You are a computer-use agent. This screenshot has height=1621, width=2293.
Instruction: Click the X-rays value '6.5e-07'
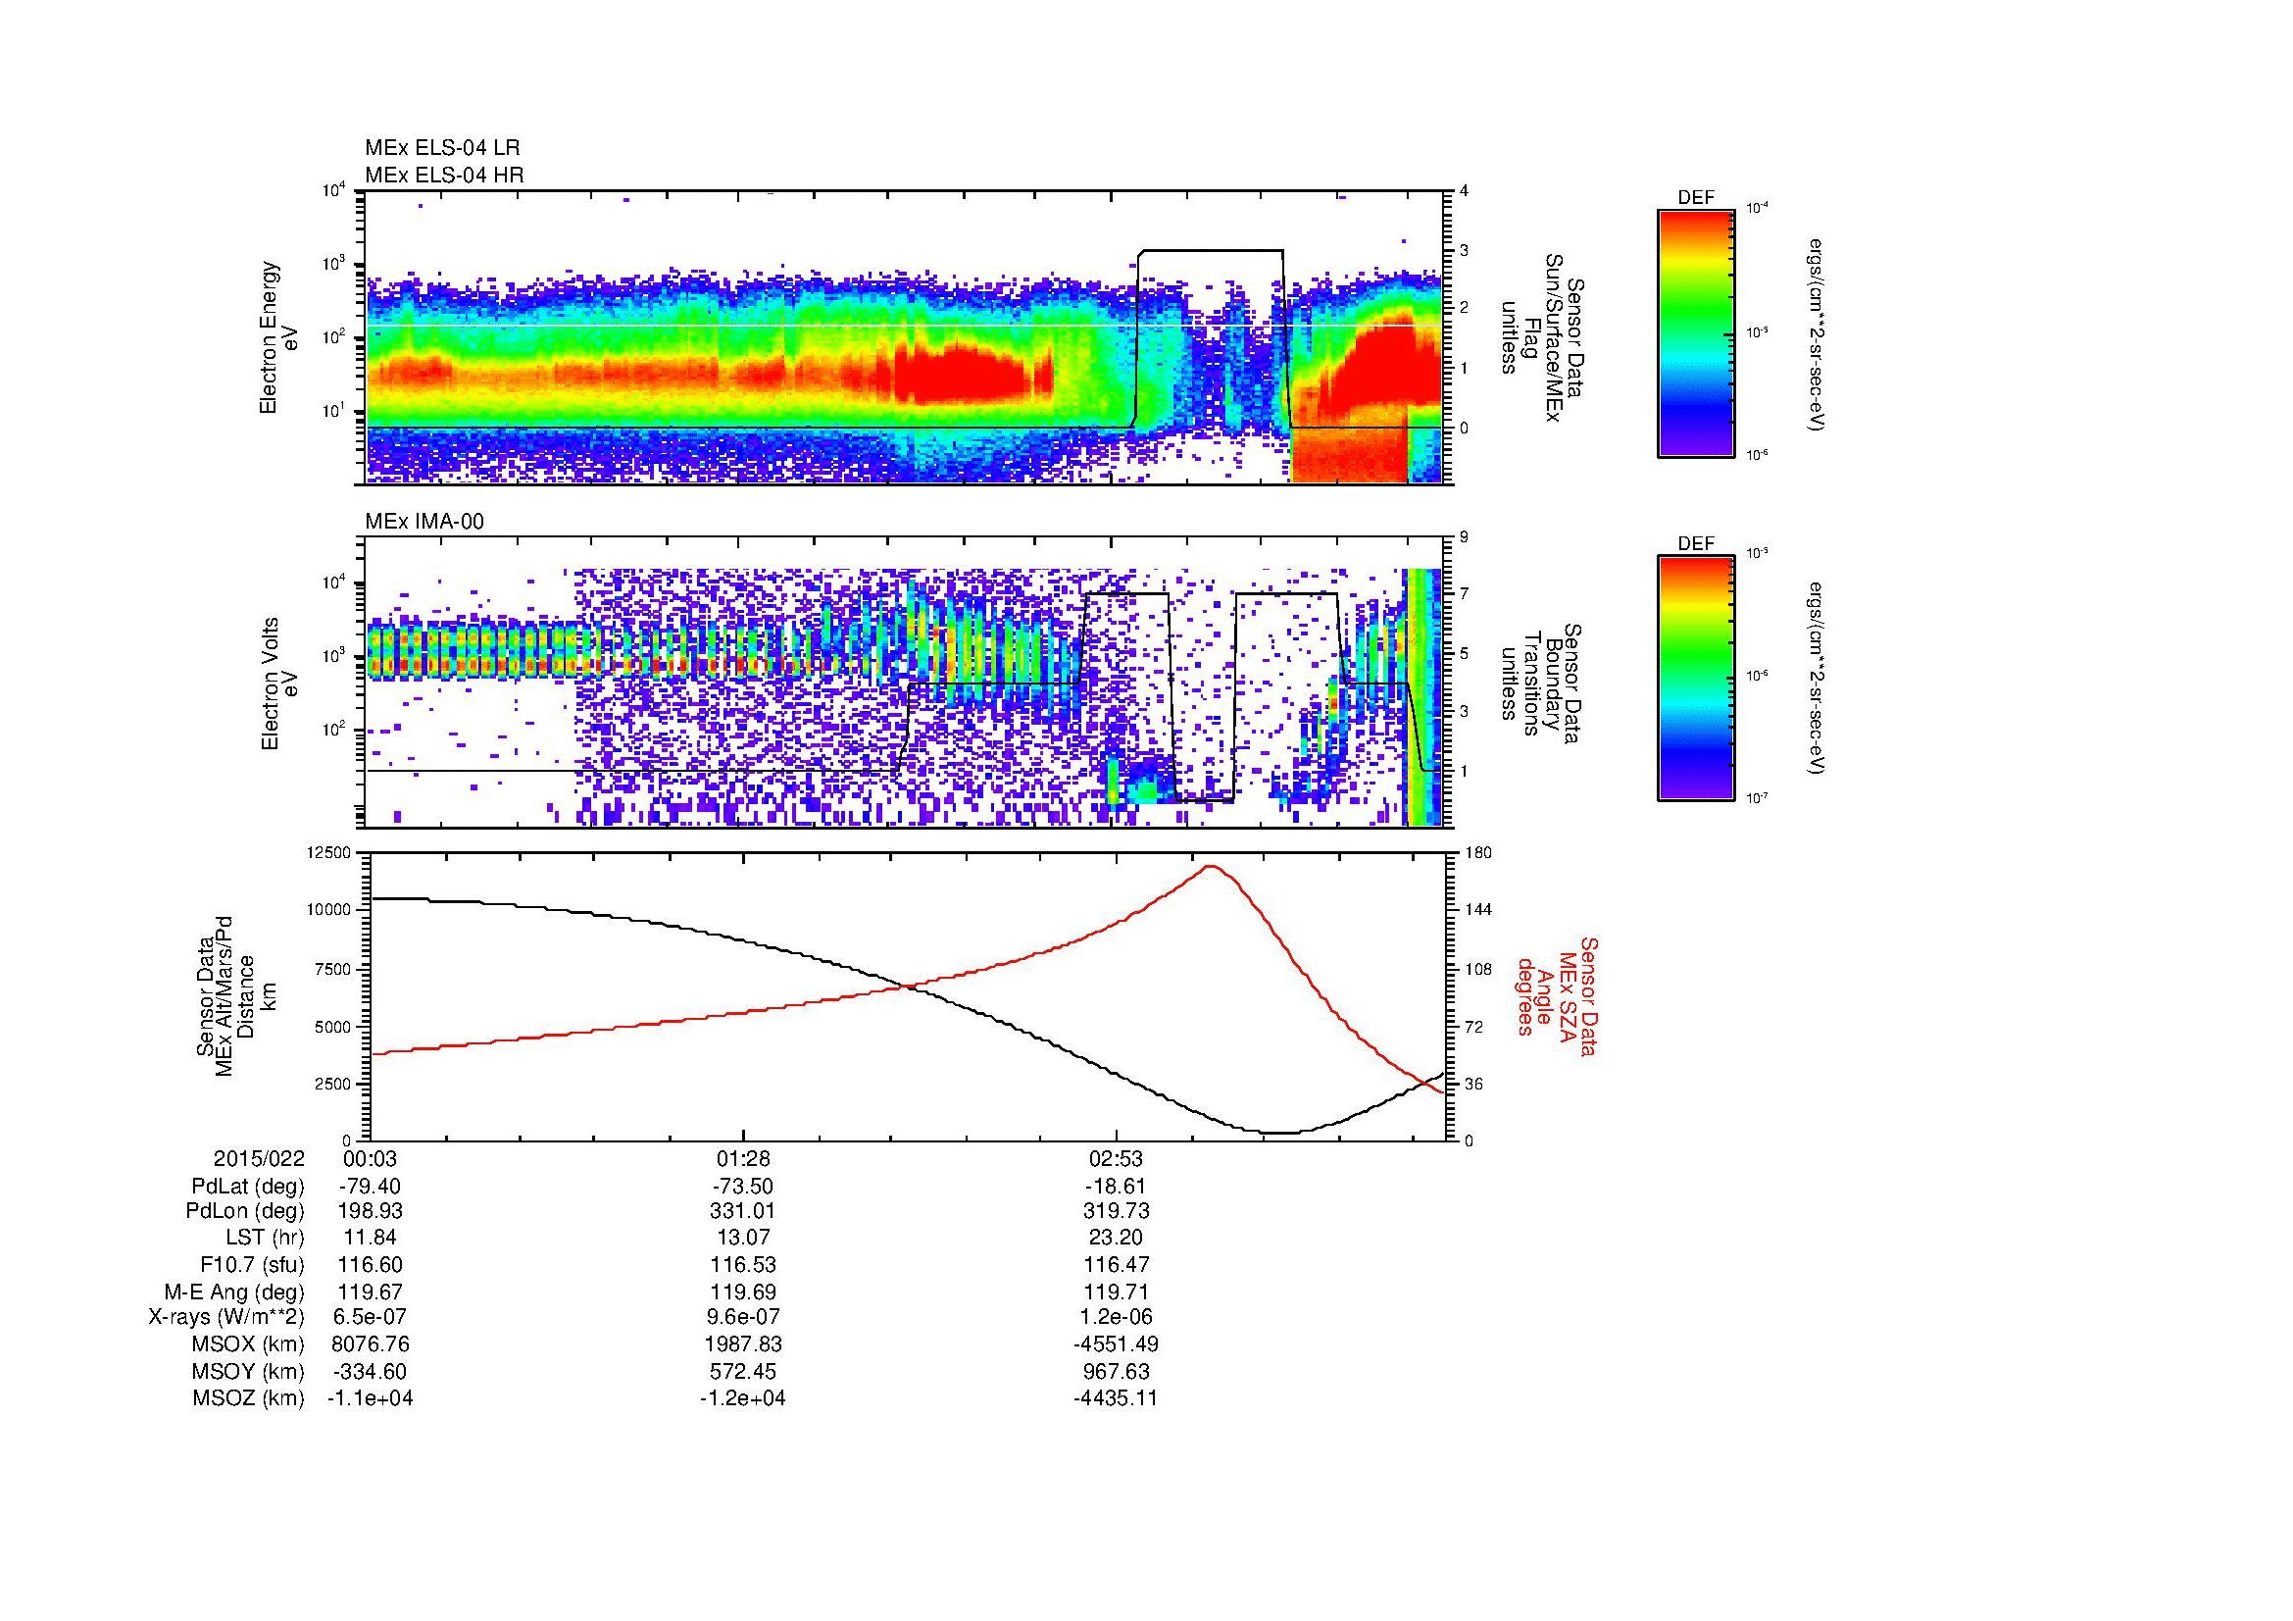coord(370,1318)
